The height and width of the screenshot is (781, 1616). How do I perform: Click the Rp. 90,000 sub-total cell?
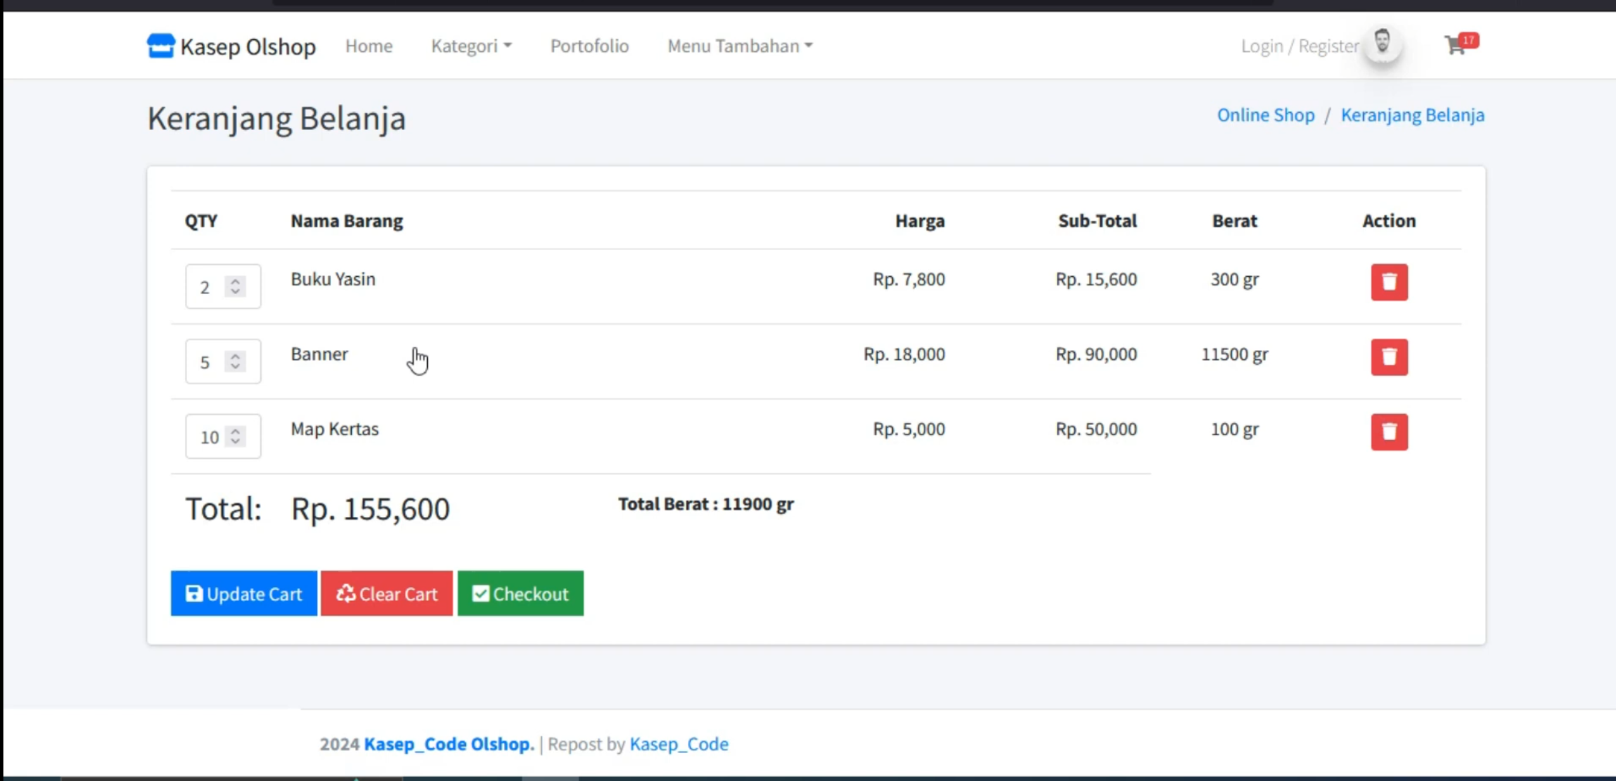(x=1096, y=353)
